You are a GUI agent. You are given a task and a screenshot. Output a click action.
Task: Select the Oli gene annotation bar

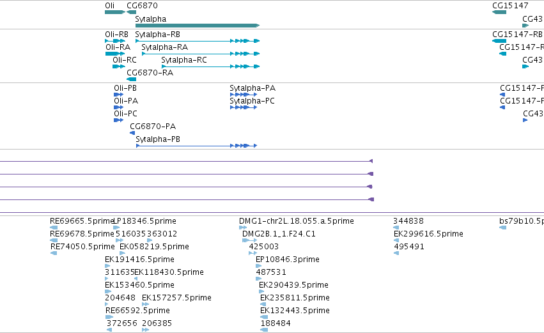115,12
